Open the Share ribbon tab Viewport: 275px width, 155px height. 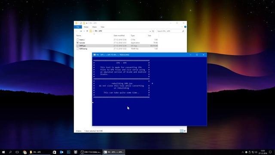[95, 27]
